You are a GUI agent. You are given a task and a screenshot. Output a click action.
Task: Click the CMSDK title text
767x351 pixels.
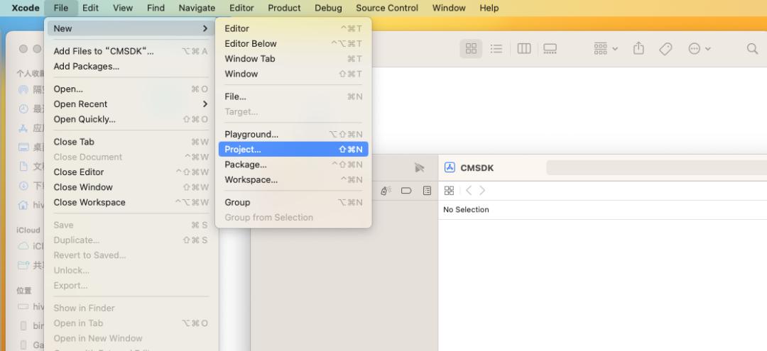point(477,168)
